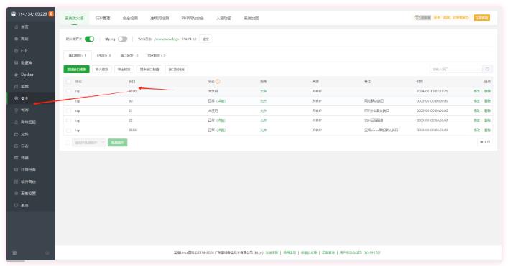The image size is (508, 266).
Task: Click the details link in port 80 row
Action: (221, 101)
